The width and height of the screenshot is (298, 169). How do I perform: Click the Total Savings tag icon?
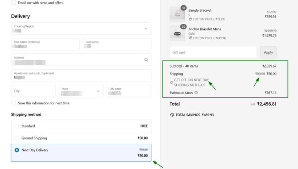172,115
